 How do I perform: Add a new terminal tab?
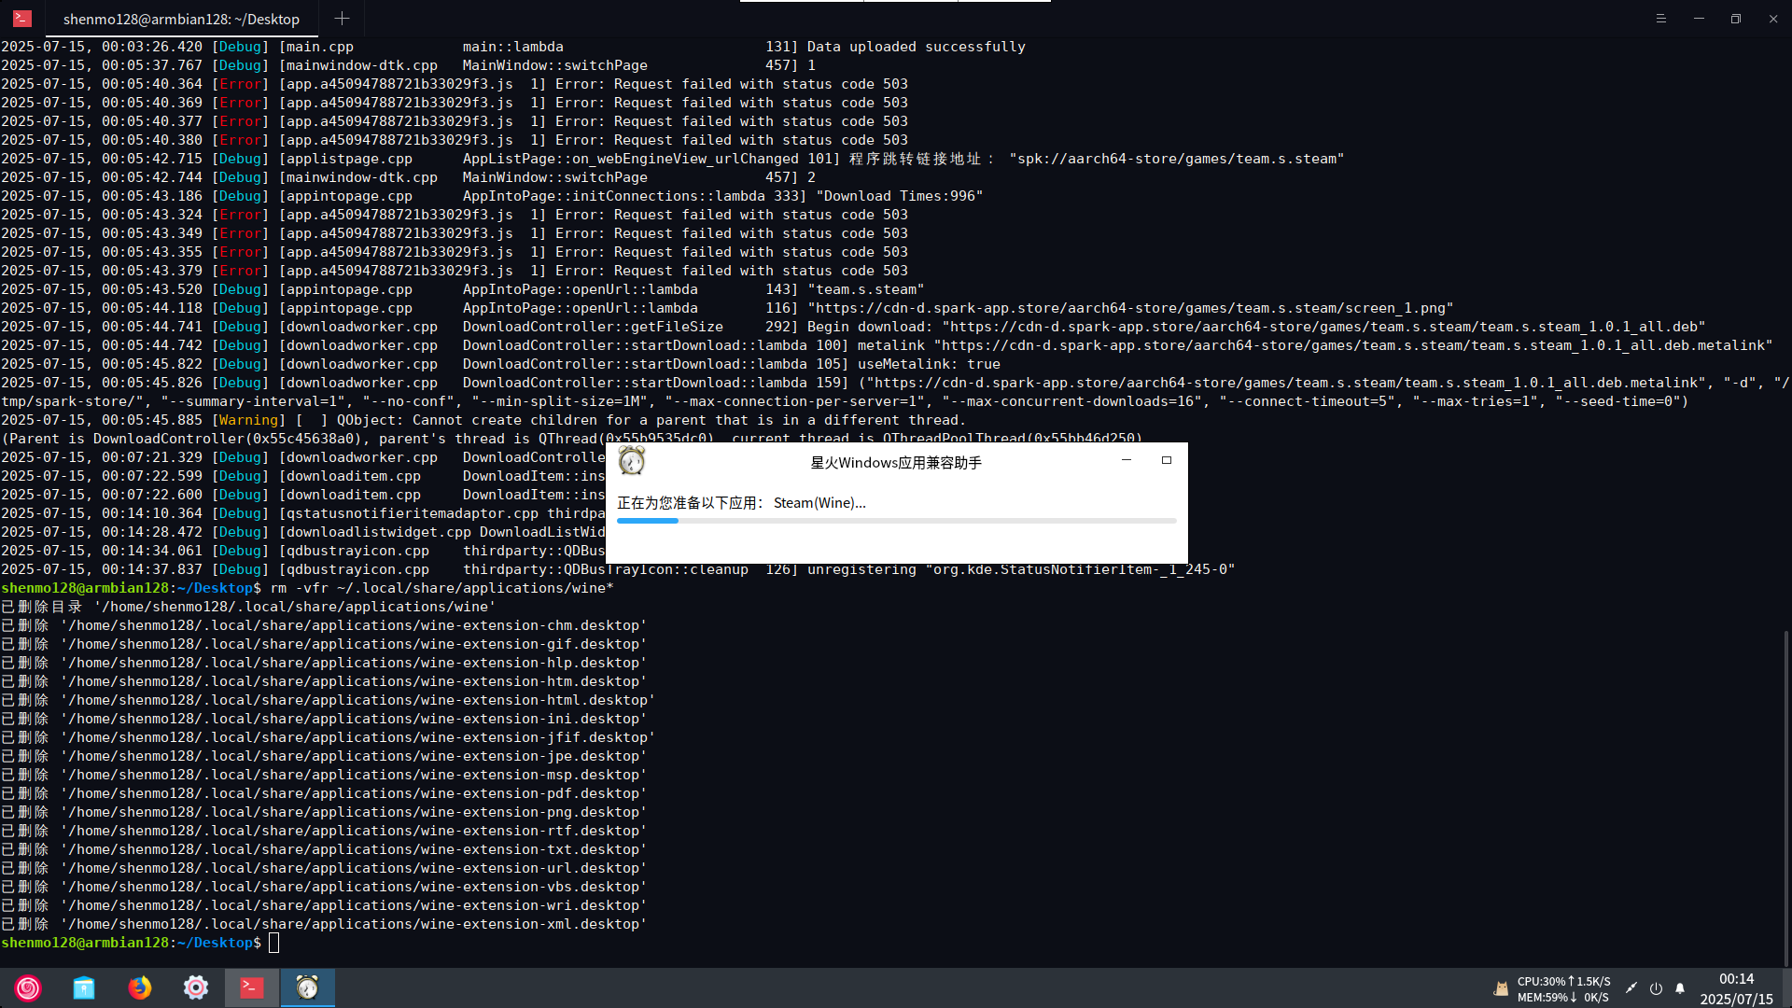point(342,19)
